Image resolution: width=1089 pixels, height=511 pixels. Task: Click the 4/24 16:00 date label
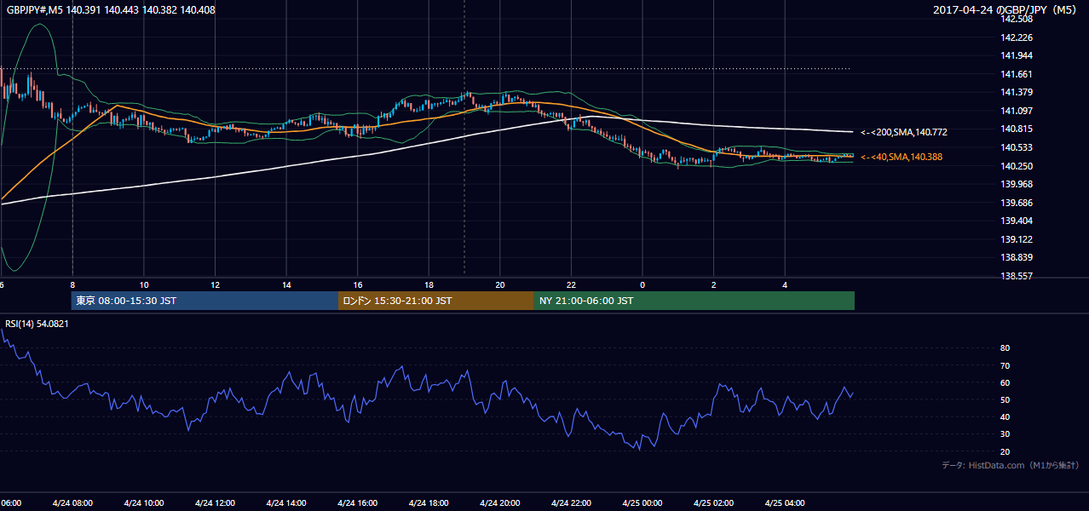coord(357,502)
